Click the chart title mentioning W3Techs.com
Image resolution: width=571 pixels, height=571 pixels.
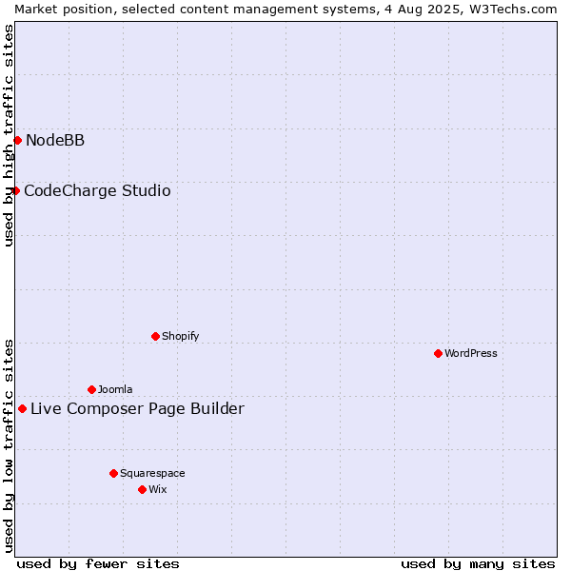[x=285, y=10]
